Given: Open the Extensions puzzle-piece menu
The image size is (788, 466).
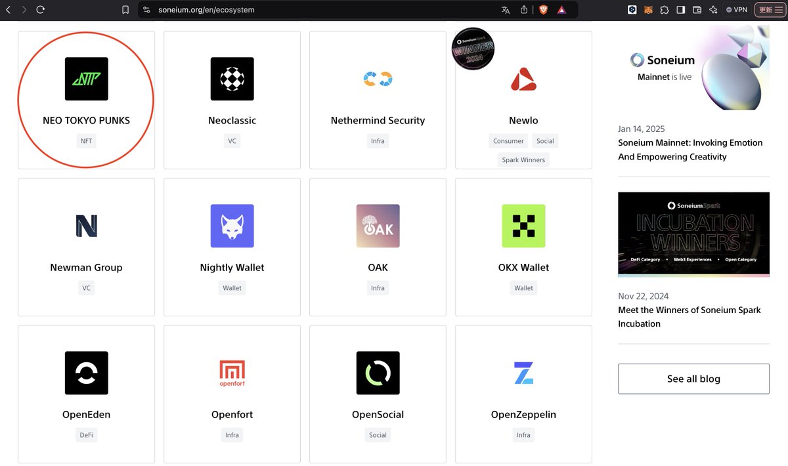Looking at the screenshot, I should (665, 10).
